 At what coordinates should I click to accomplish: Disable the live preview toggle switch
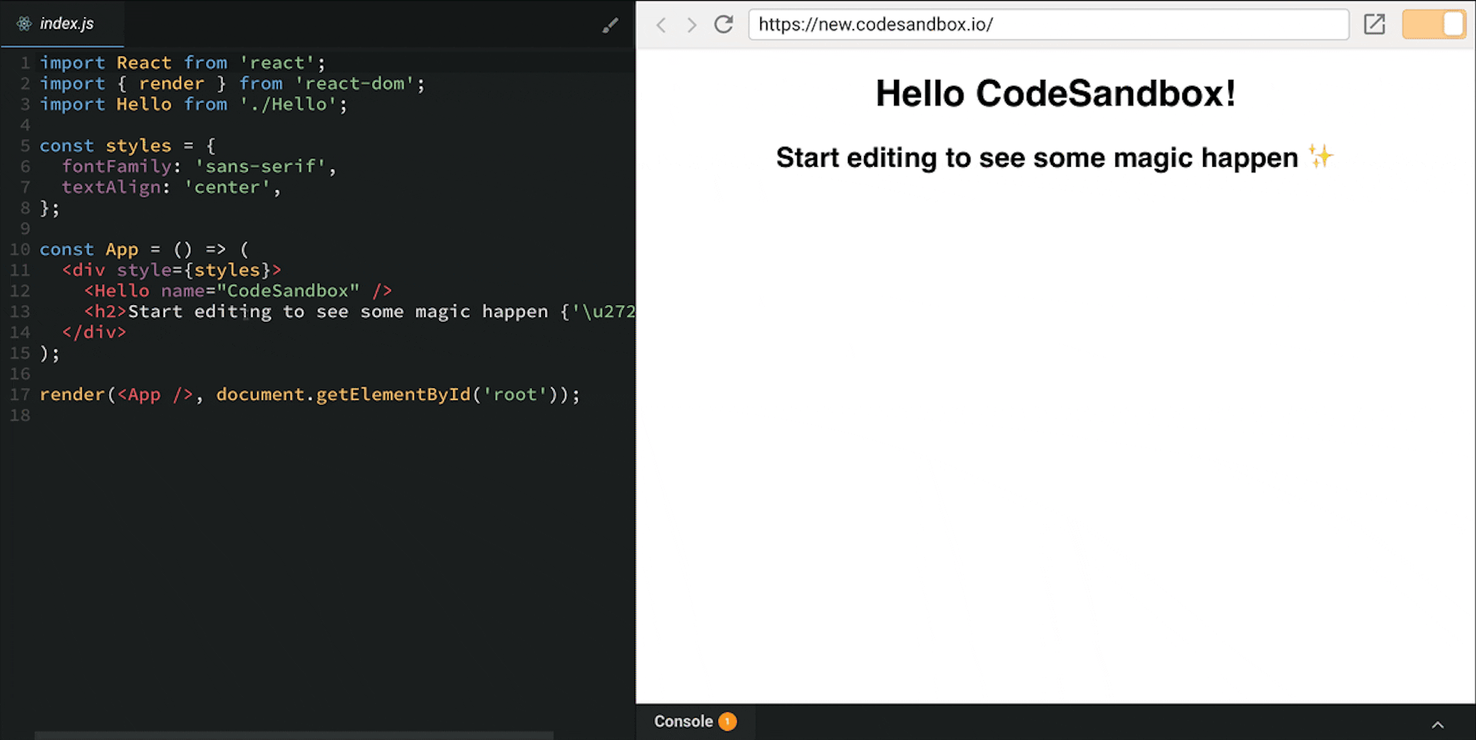pos(1434,24)
